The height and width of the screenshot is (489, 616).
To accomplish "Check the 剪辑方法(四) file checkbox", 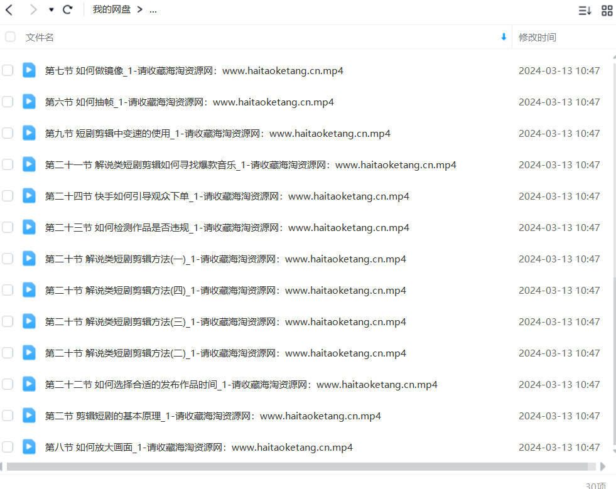I will [x=8, y=290].
